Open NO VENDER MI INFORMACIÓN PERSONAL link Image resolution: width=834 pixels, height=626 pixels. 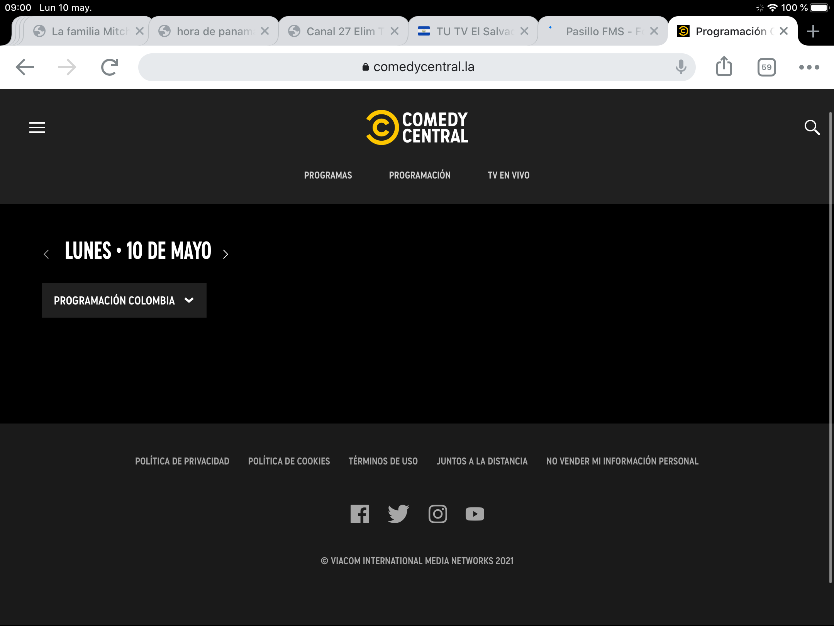(x=622, y=461)
